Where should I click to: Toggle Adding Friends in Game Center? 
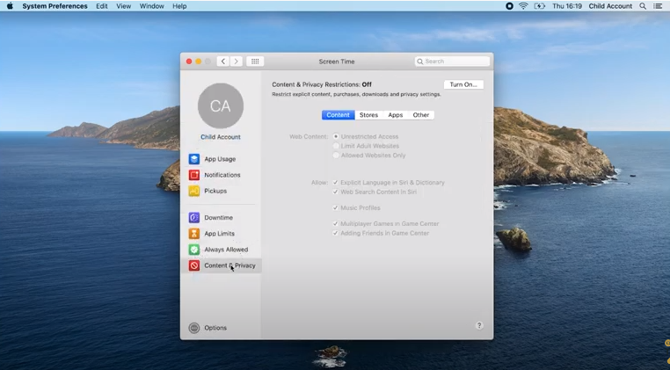coord(335,233)
